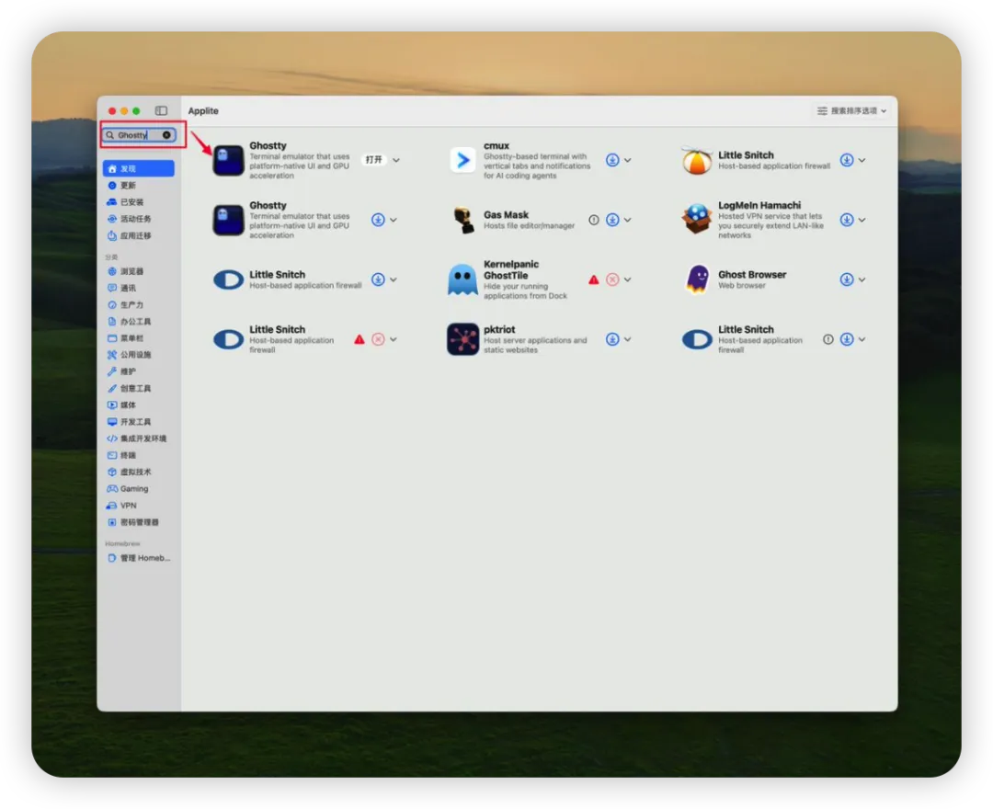Download the pktriot app

(x=612, y=339)
